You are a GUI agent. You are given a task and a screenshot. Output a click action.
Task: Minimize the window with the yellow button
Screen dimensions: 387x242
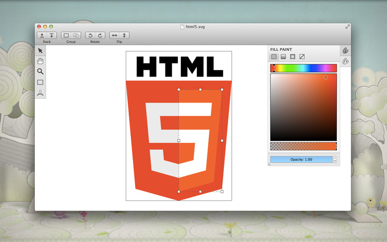[45, 27]
